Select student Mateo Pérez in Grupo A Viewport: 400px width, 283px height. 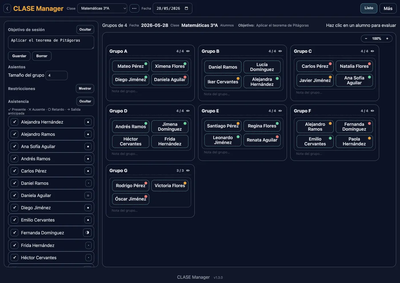(x=131, y=66)
